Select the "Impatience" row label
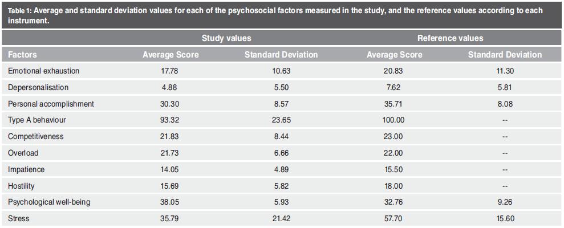This screenshot has width=564, height=228. (x=26, y=170)
